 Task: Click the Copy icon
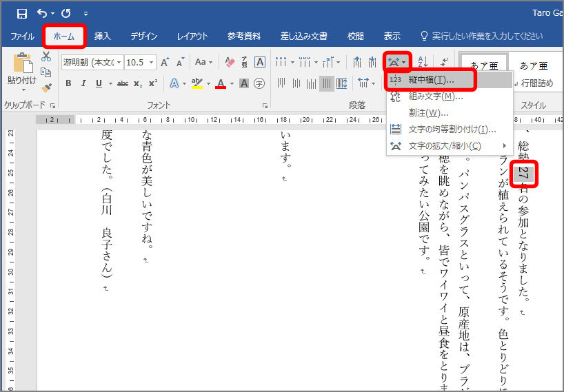click(x=46, y=72)
